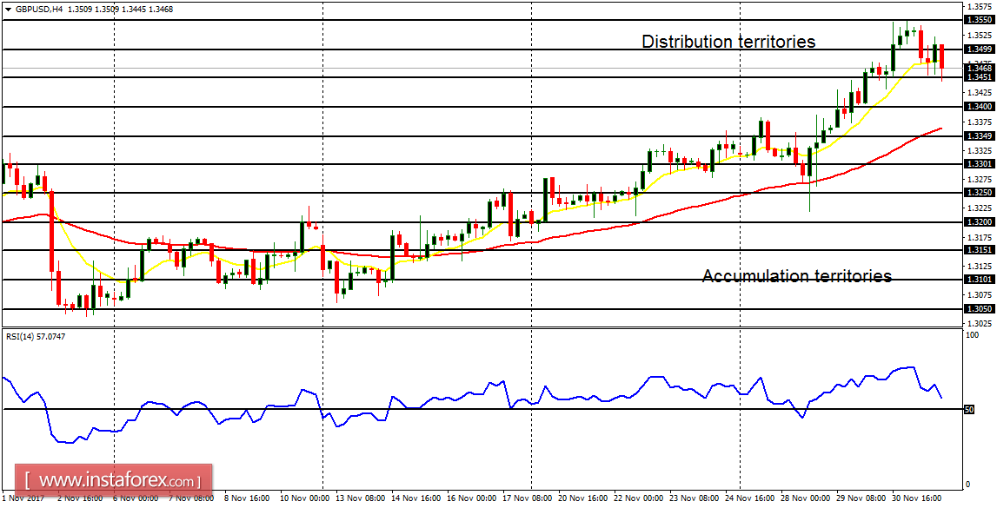The width and height of the screenshot is (997, 508).
Task: Click the 1.3550 price level tag
Action: [979, 20]
